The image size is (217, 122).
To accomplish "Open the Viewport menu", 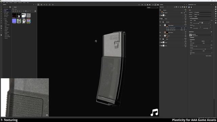I will pyautogui.click(x=15, y=3).
